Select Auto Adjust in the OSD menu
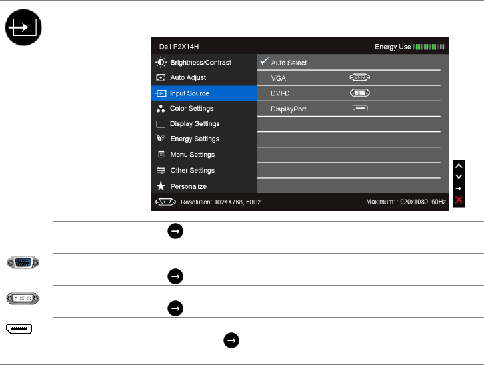Image resolution: width=484 pixels, height=365 pixels. (x=204, y=77)
